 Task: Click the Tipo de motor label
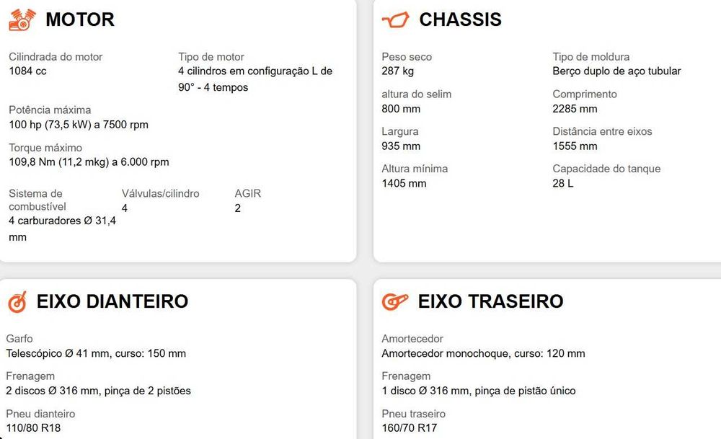(x=211, y=56)
